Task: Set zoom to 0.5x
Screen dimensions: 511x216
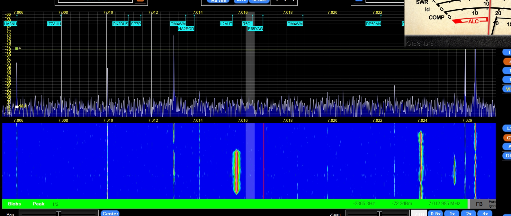Action: point(435,213)
